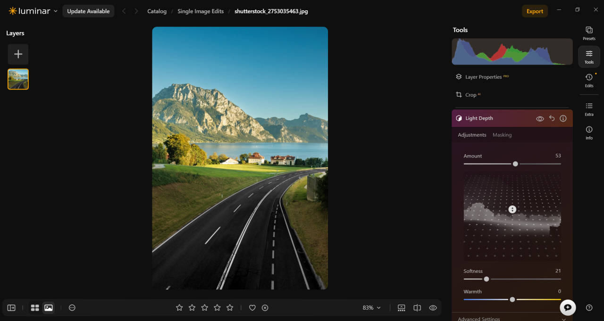
Task: Toggle before/after compare view
Action: point(417,308)
